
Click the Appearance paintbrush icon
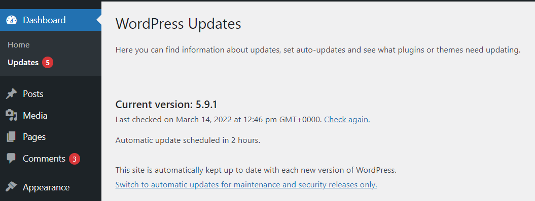(11, 187)
